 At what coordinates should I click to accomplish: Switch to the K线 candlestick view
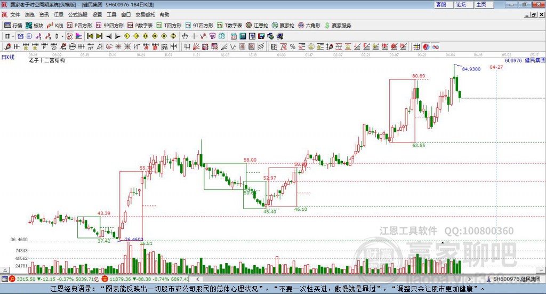55,26
